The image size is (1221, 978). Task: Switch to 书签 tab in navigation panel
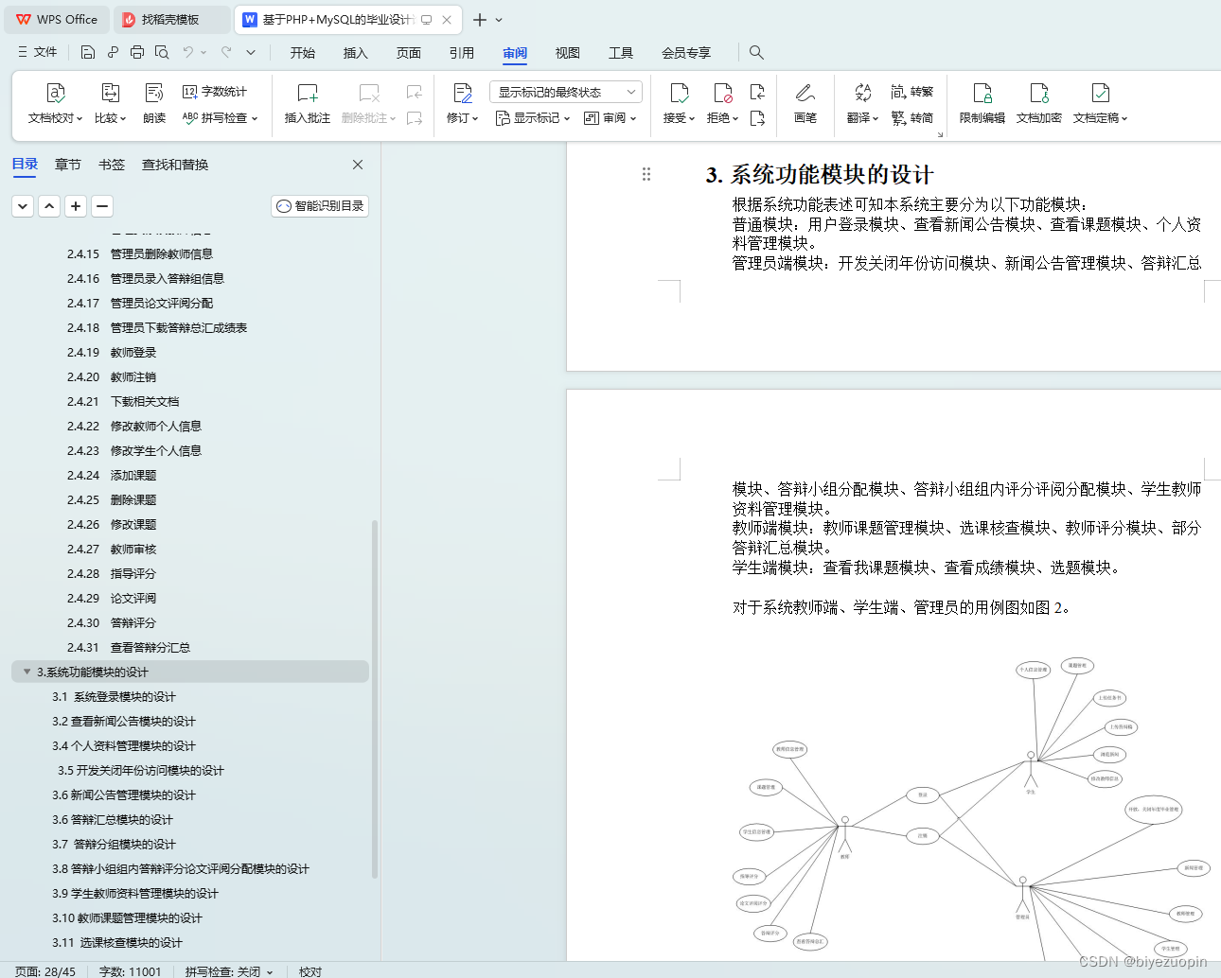pos(112,165)
